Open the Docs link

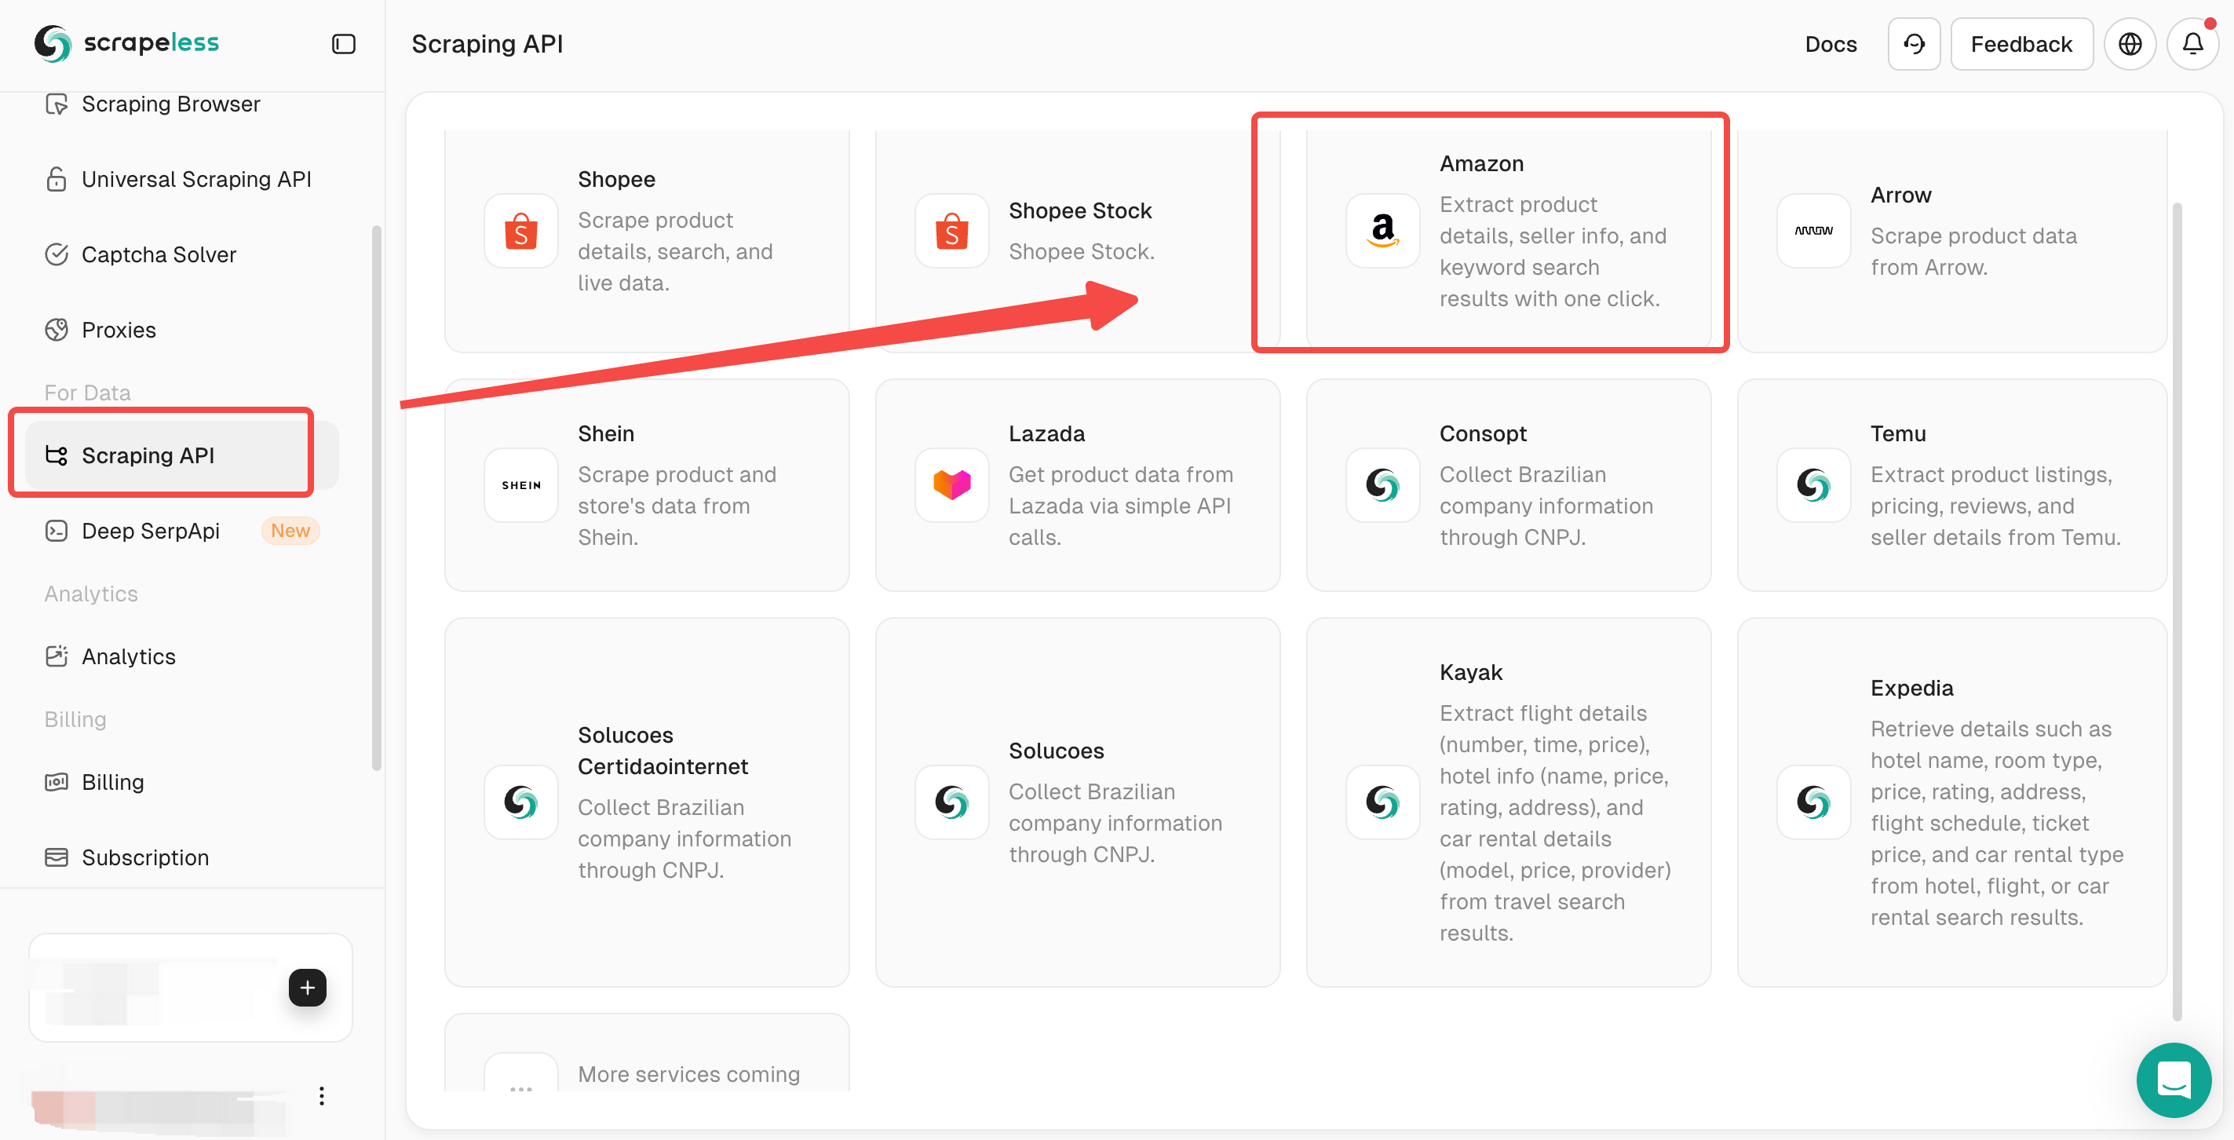click(x=1831, y=44)
